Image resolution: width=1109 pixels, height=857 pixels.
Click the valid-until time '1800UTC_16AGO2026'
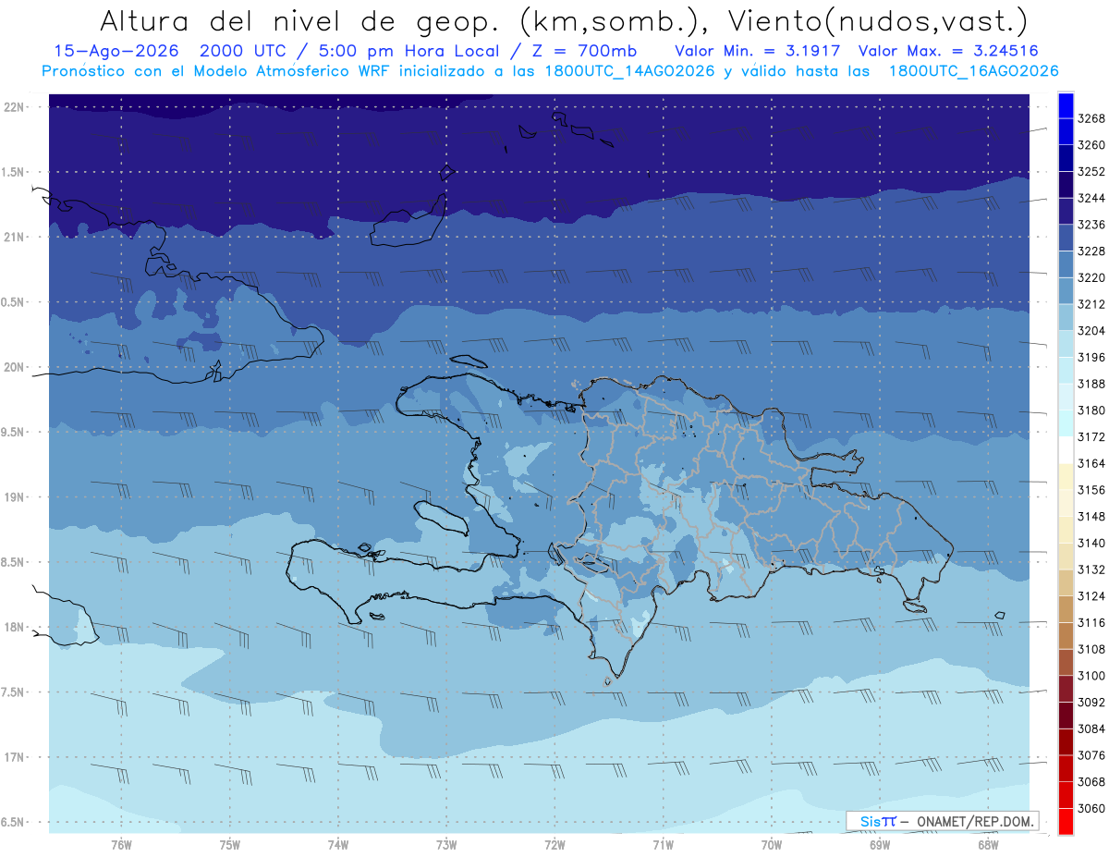tap(973, 71)
